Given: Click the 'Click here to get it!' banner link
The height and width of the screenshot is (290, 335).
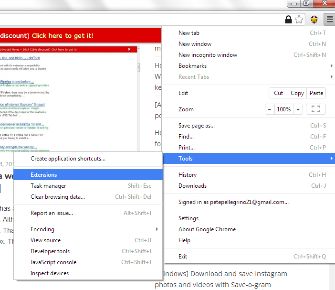Looking at the screenshot, I should point(63,36).
